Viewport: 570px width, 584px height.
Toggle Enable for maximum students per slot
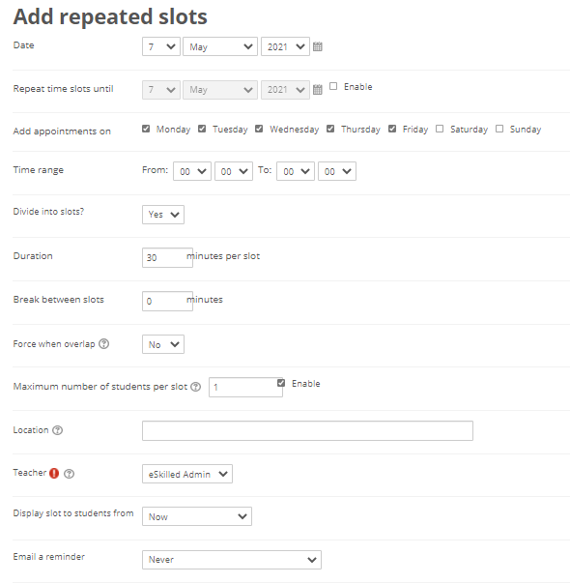point(281,383)
